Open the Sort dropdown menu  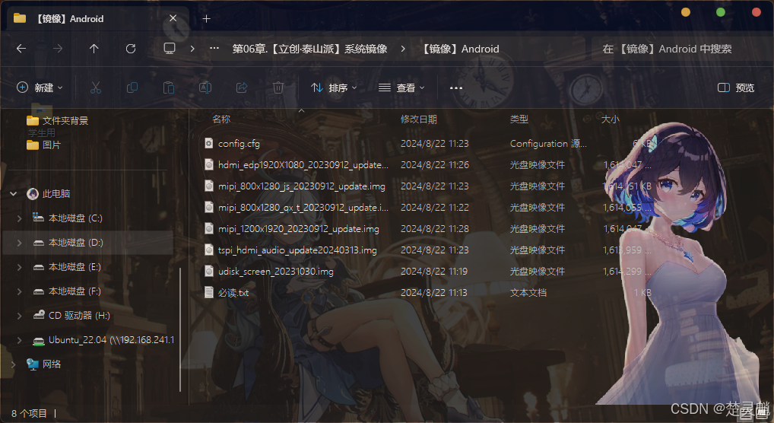pos(335,88)
